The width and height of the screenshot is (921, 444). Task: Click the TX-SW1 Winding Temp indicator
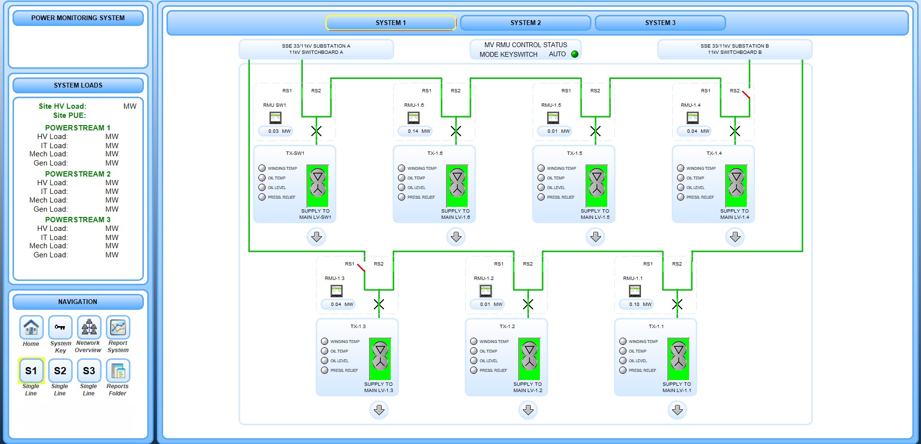pyautogui.click(x=262, y=168)
